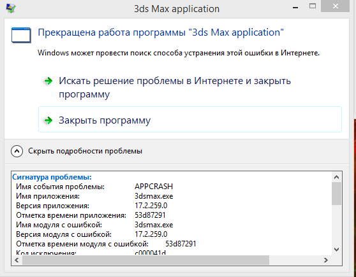Click 53d87291 beside Отметка времени приложения

150,215
